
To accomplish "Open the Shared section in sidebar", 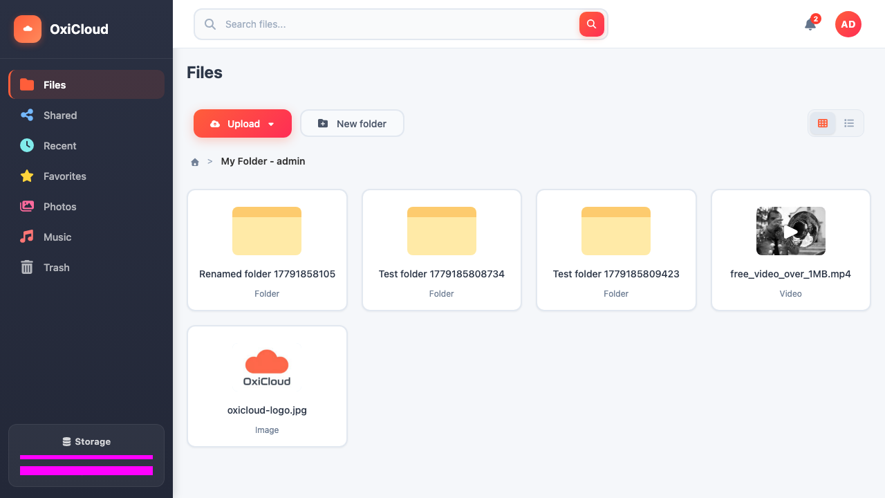I will [x=86, y=116].
